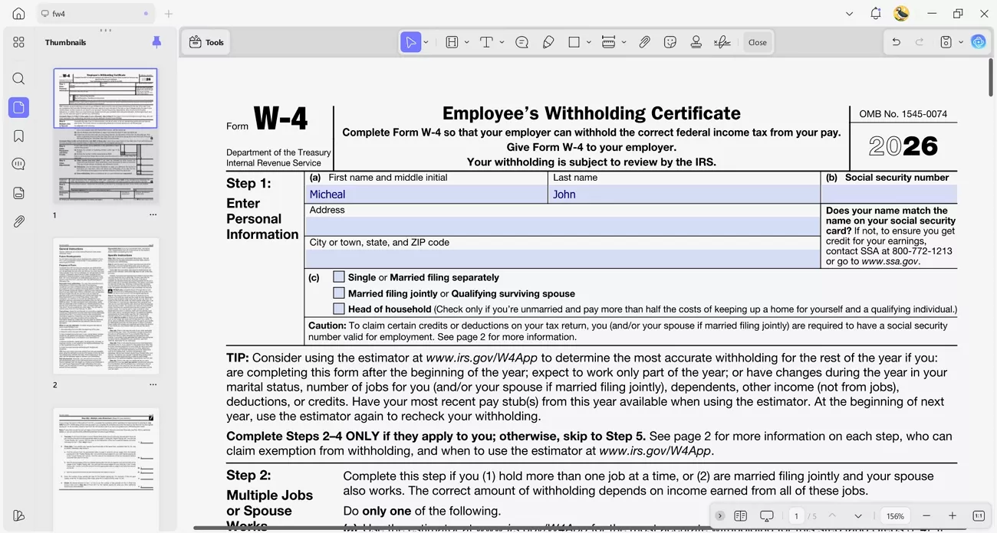Pick the pen annotation tool

548,42
